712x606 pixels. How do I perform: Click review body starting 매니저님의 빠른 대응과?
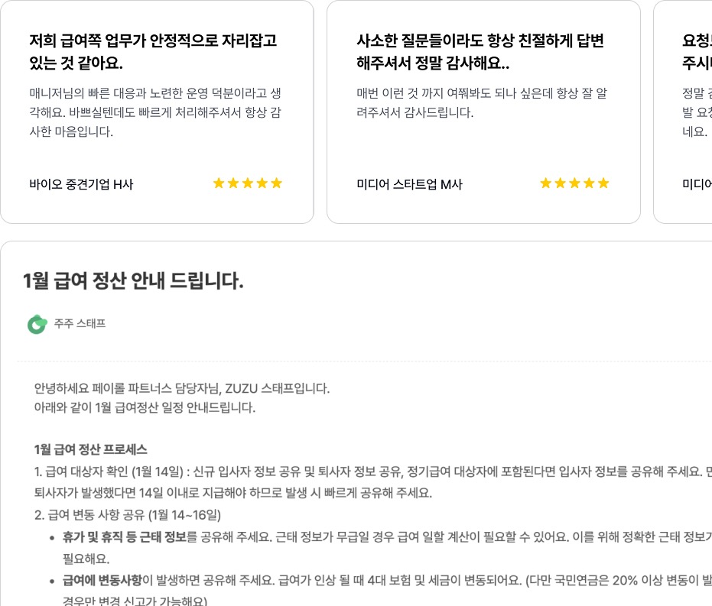click(155, 112)
